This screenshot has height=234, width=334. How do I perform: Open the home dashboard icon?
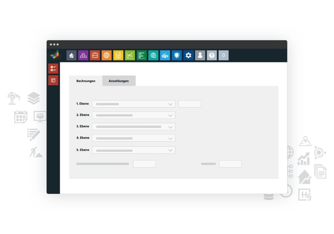71,55
